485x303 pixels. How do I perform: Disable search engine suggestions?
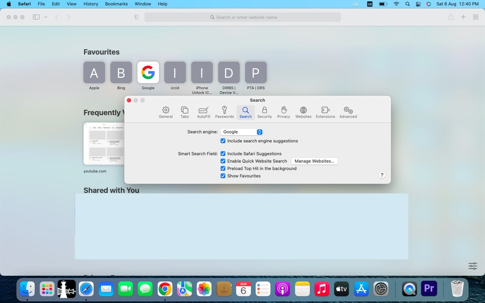click(223, 141)
